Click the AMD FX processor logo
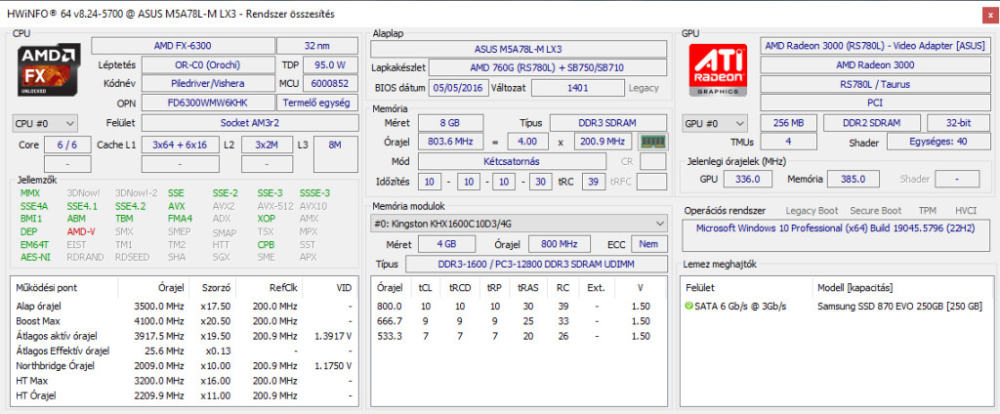 pyautogui.click(x=49, y=70)
